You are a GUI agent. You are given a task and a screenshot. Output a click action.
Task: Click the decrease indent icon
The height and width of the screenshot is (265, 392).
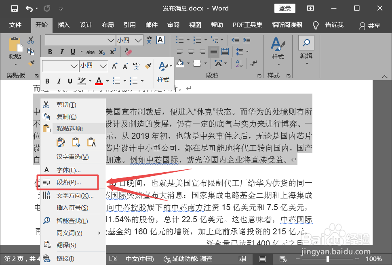pos(235,40)
